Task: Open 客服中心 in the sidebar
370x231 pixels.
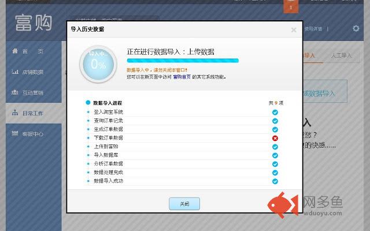Action: click(x=33, y=134)
